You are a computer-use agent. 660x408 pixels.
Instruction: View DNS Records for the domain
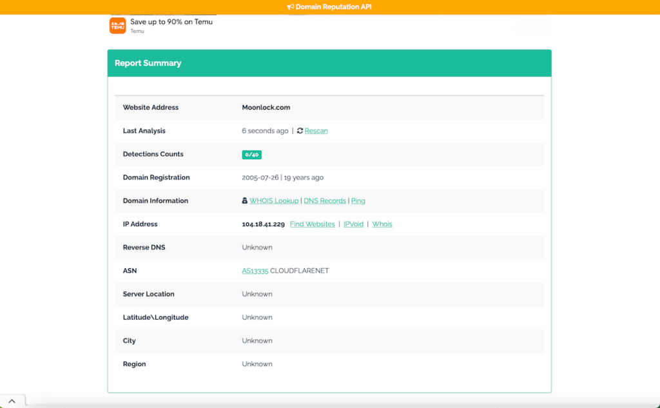325,201
